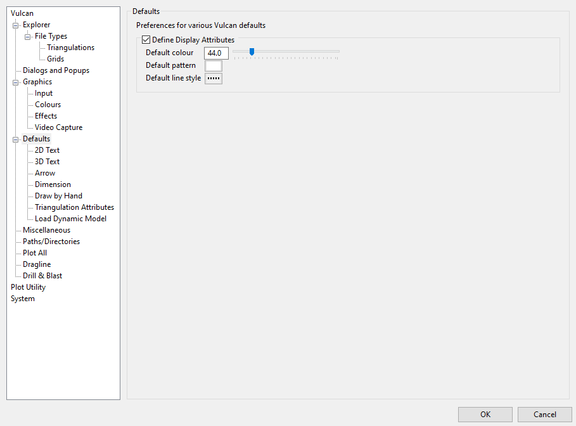Select Drill & Blast in the tree

[x=42, y=275]
